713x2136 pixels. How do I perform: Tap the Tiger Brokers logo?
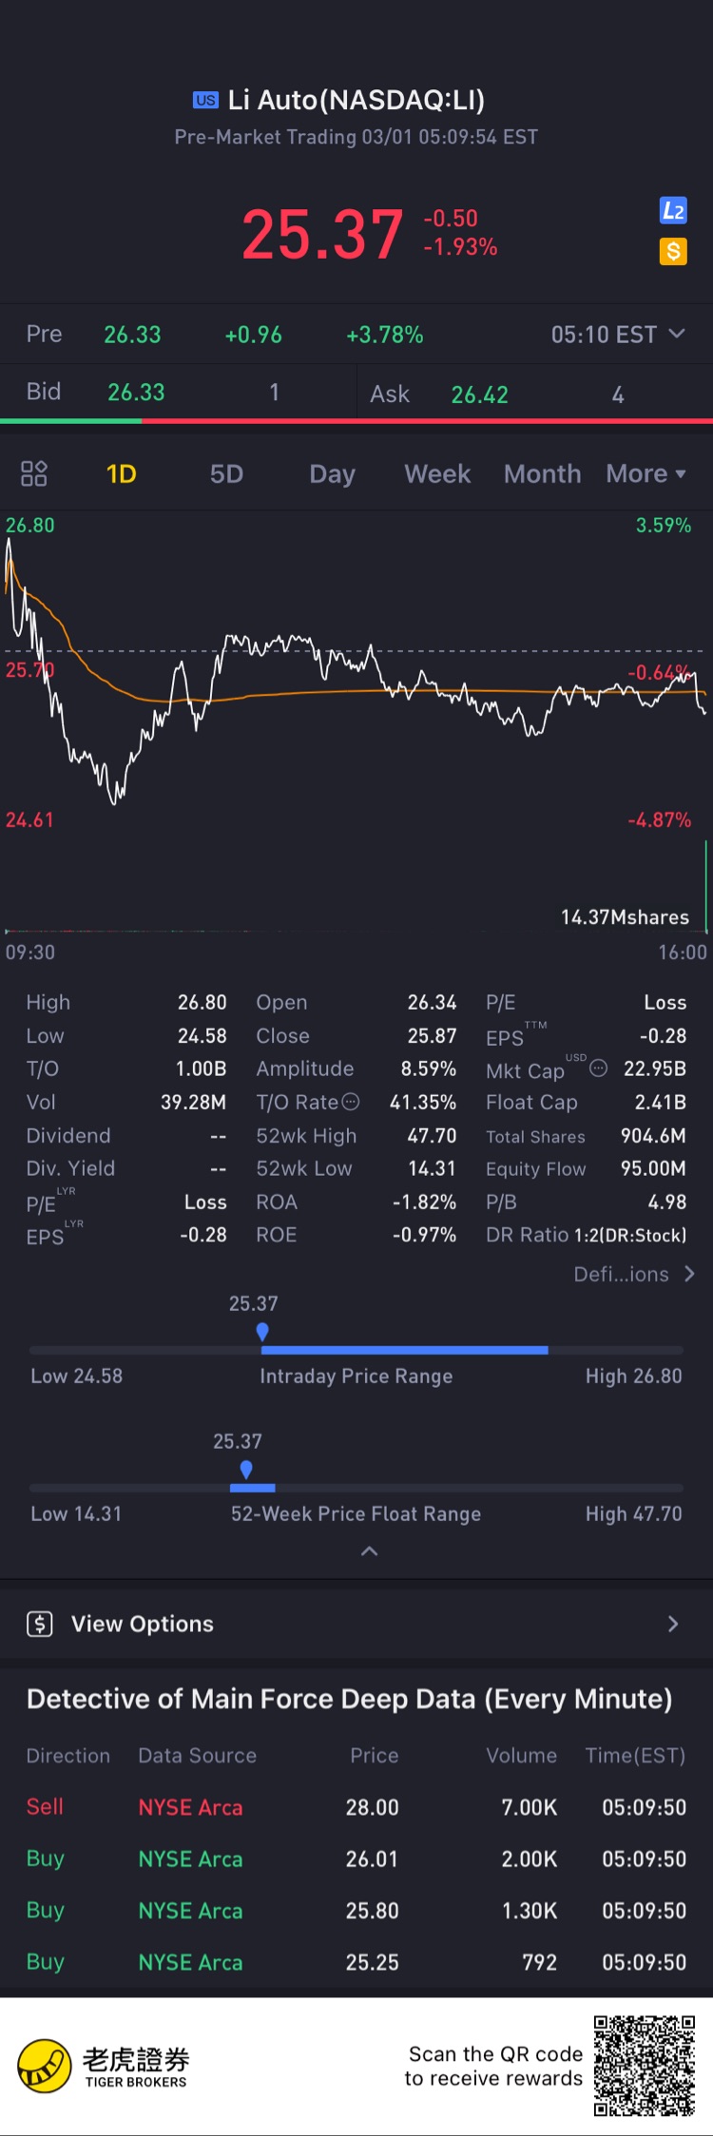click(45, 2067)
